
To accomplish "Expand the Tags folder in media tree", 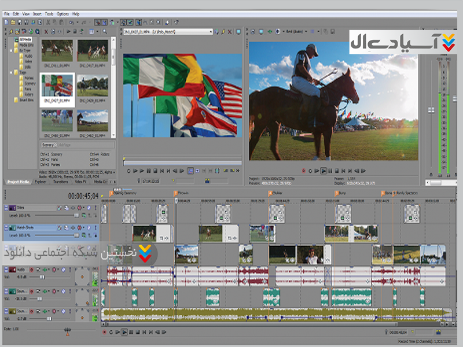I will point(11,73).
